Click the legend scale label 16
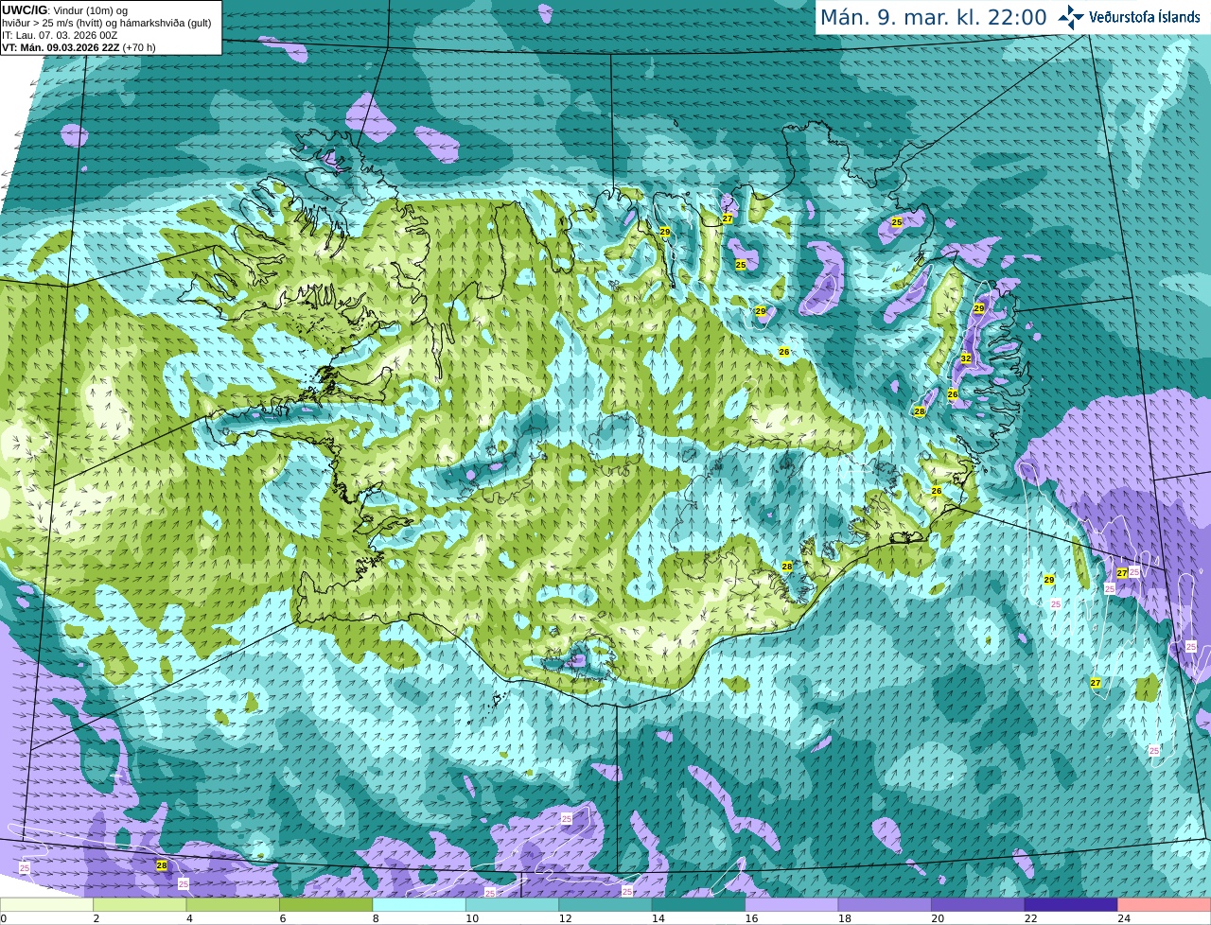 click(750, 918)
